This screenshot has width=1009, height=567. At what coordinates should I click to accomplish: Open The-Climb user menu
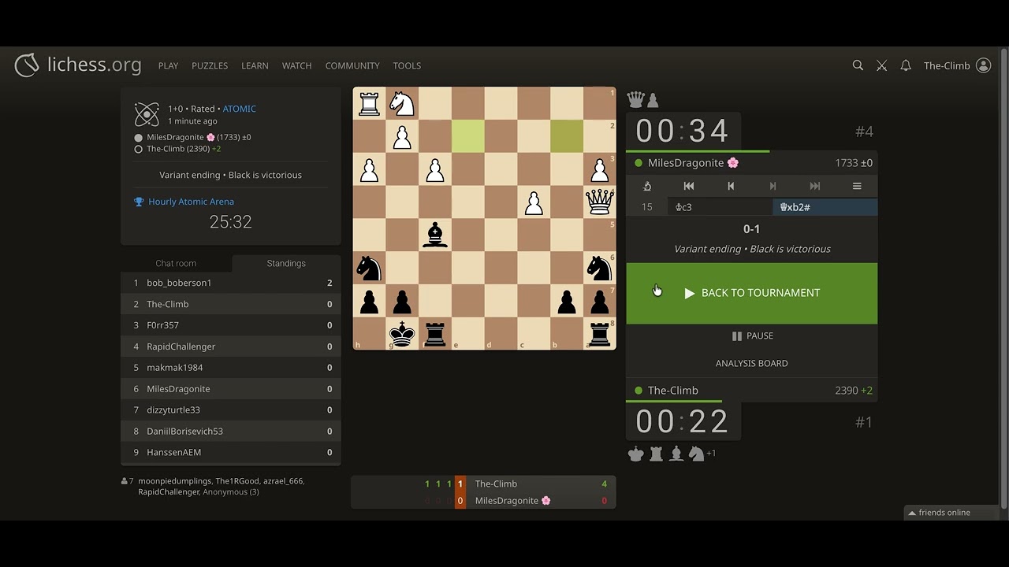[957, 65]
